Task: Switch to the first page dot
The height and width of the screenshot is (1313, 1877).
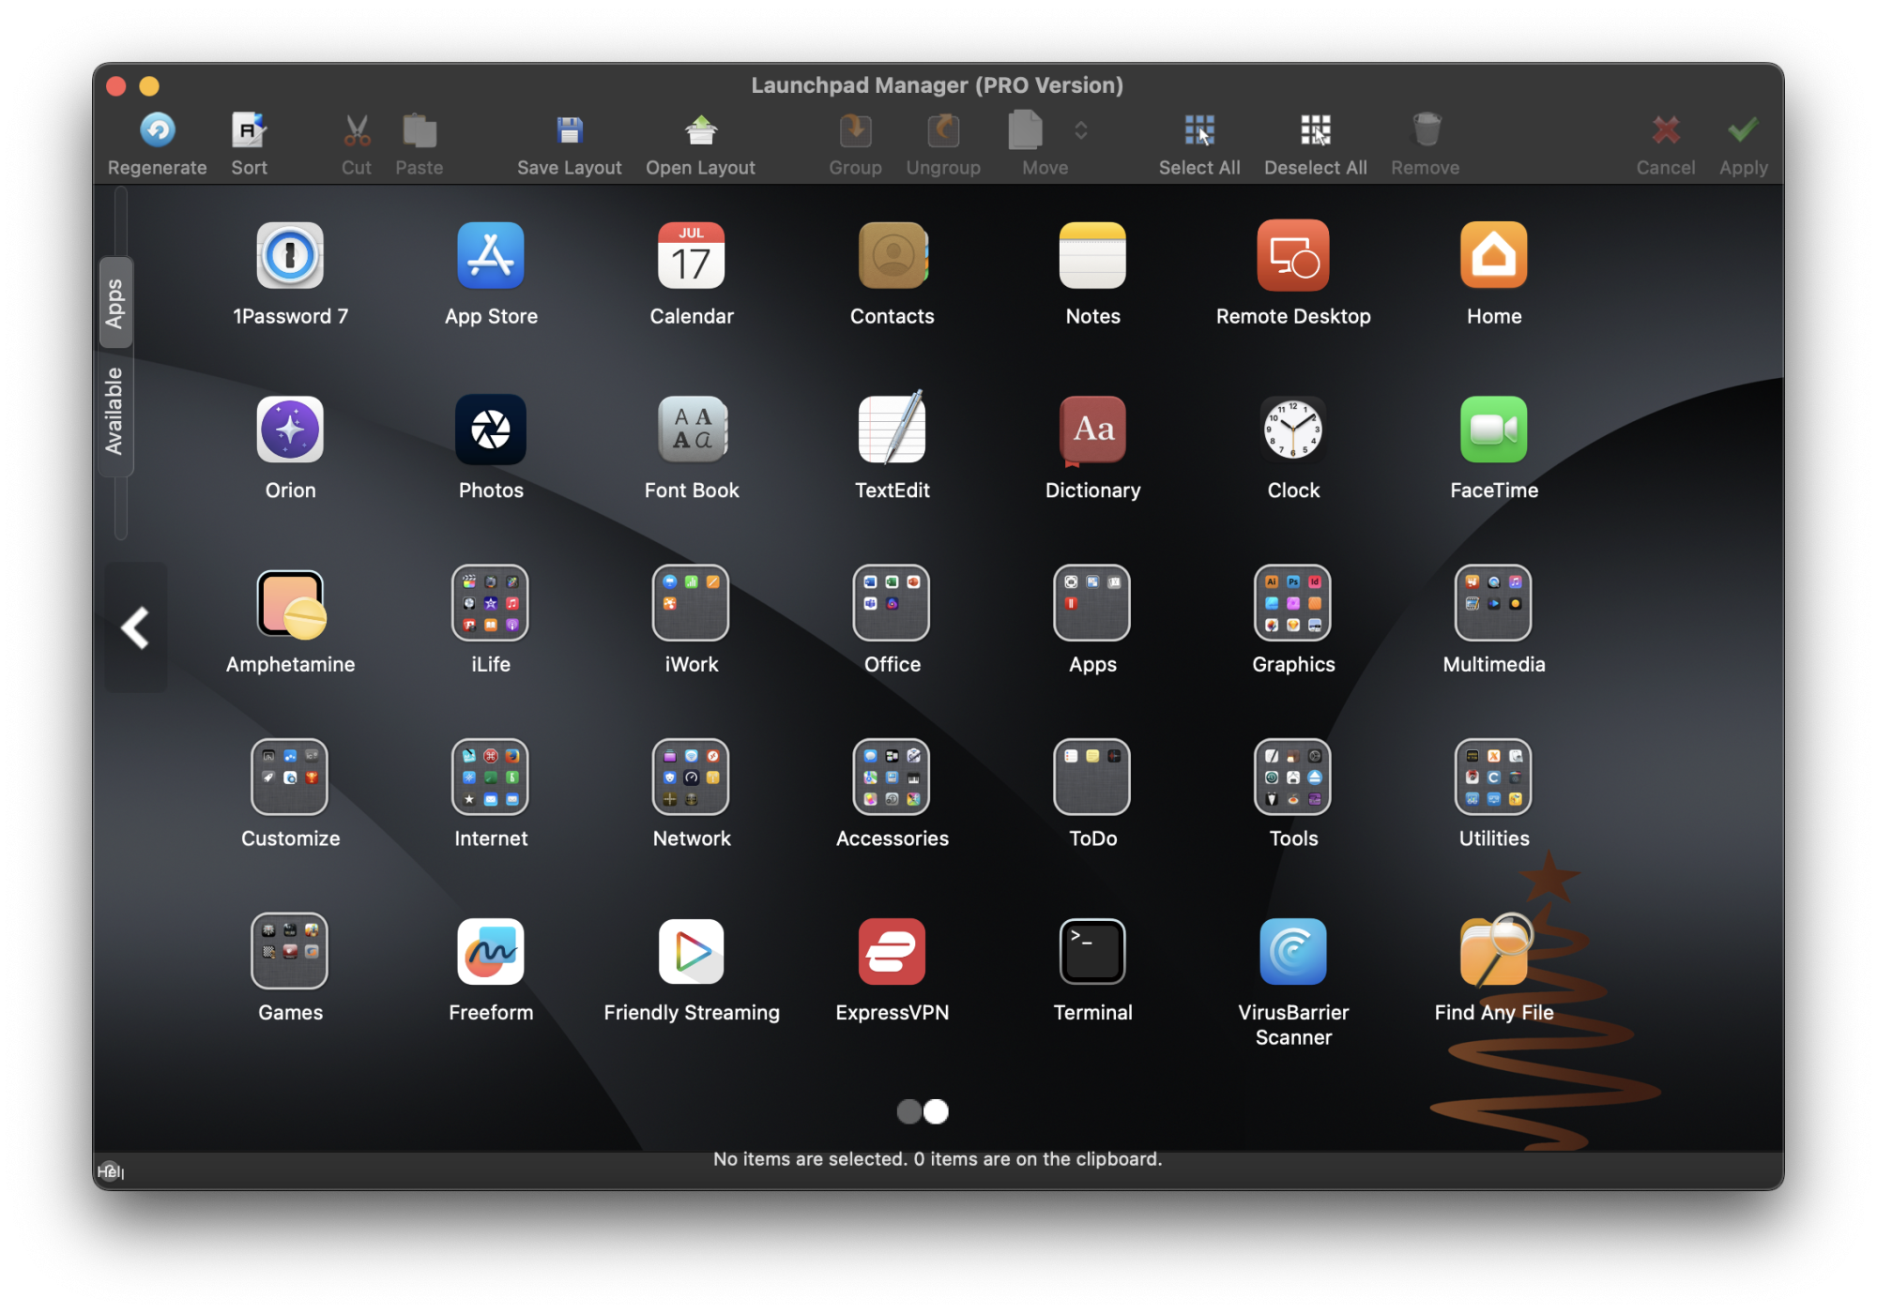Action: click(908, 1111)
